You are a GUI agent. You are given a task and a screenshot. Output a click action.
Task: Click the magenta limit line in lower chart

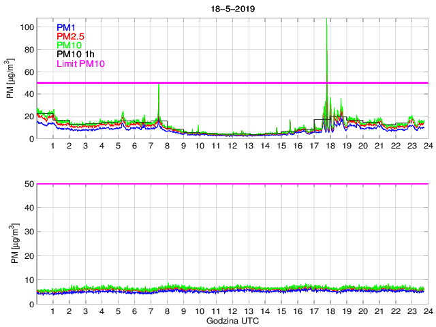click(x=232, y=184)
